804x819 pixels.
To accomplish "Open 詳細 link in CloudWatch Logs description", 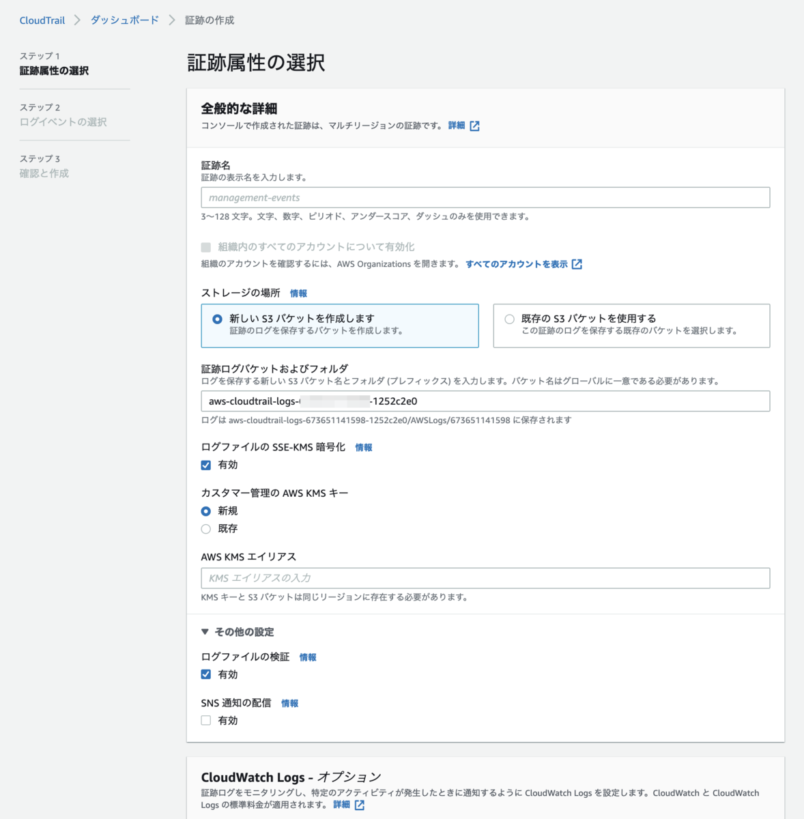I will click(341, 805).
